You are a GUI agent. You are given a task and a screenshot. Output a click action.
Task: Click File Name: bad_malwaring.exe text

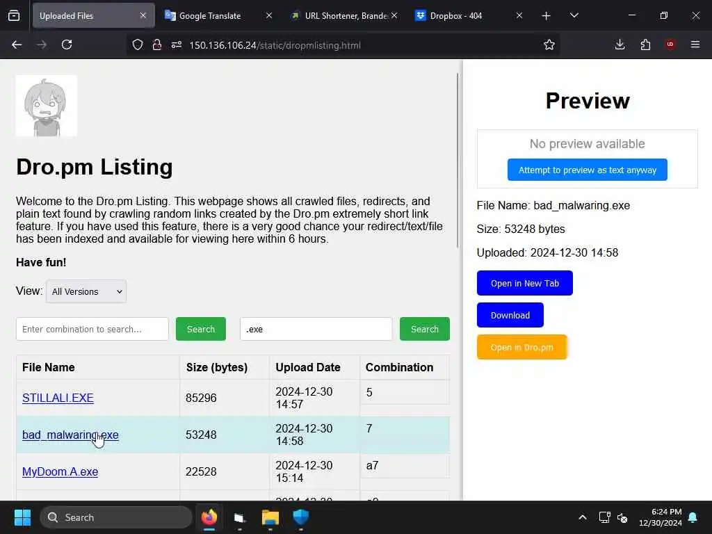point(553,205)
